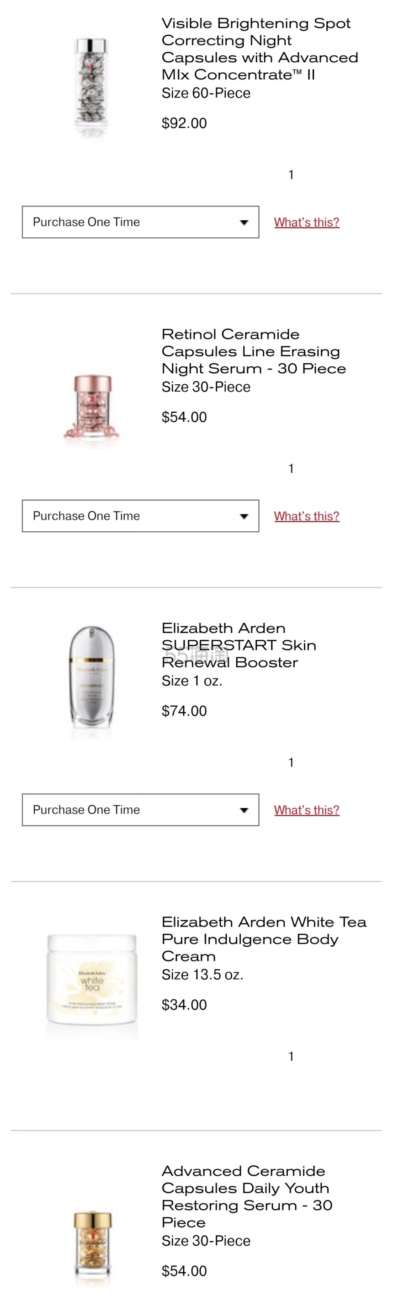Click dropdown arrow beside first Purchase One Time
This screenshot has height=1309, width=393.
244,223
